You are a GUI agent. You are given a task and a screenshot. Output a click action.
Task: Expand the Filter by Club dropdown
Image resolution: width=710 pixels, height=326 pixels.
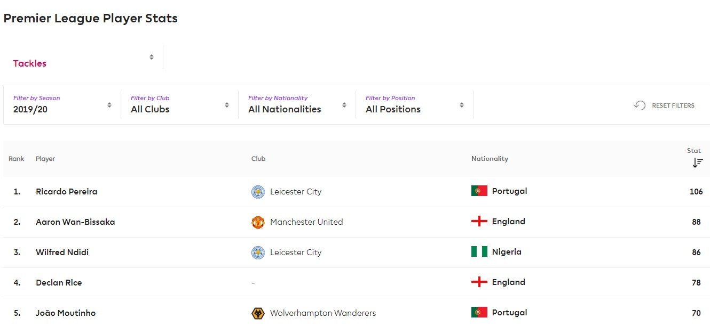[180, 105]
